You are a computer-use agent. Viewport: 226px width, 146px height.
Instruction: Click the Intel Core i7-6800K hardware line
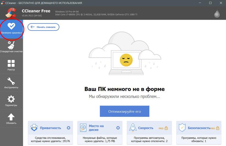[96, 14]
